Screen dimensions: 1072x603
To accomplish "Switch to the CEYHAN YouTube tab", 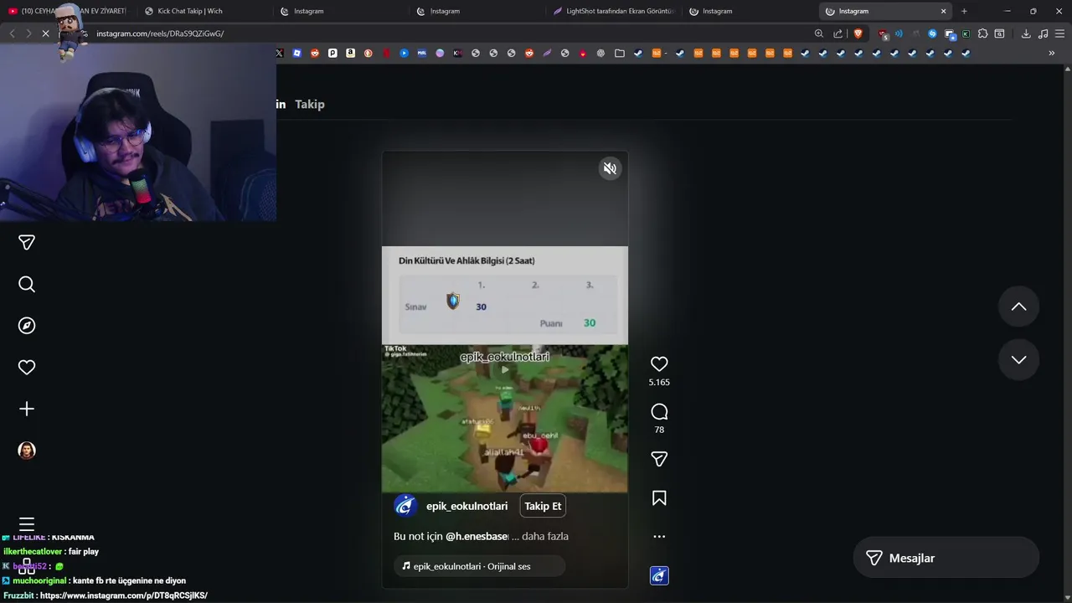I will (x=67, y=11).
